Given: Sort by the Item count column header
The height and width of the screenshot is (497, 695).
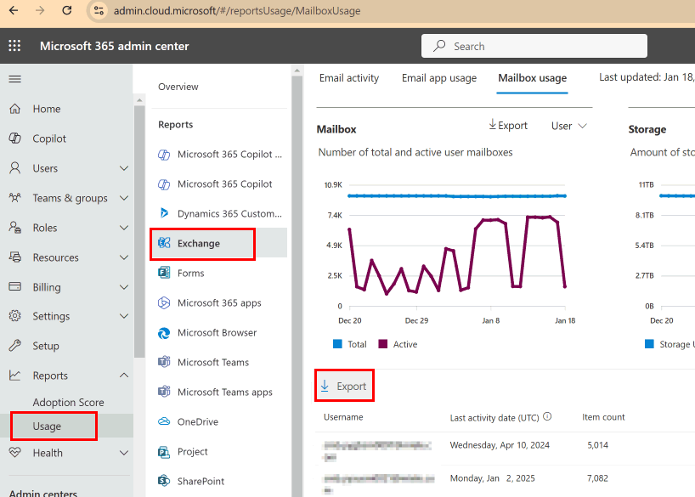Looking at the screenshot, I should pyautogui.click(x=603, y=417).
